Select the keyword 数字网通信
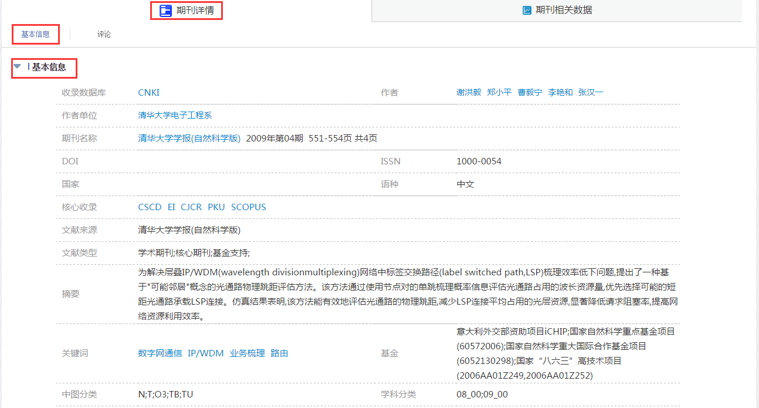The width and height of the screenshot is (759, 408). (160, 353)
